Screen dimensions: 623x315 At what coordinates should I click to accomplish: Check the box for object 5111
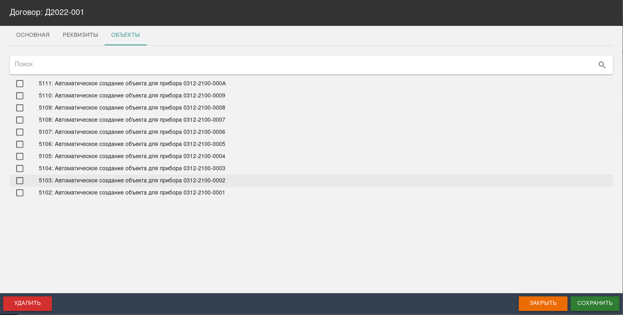pos(20,83)
